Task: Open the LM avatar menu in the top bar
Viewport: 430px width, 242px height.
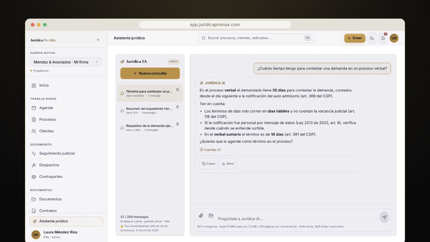Action: (394, 38)
